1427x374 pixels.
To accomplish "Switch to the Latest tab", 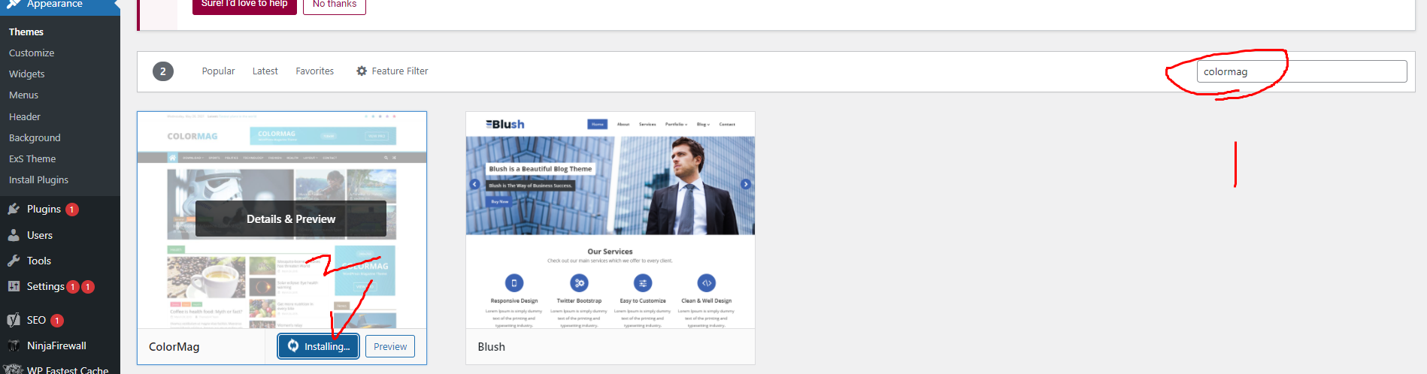I will (x=265, y=71).
